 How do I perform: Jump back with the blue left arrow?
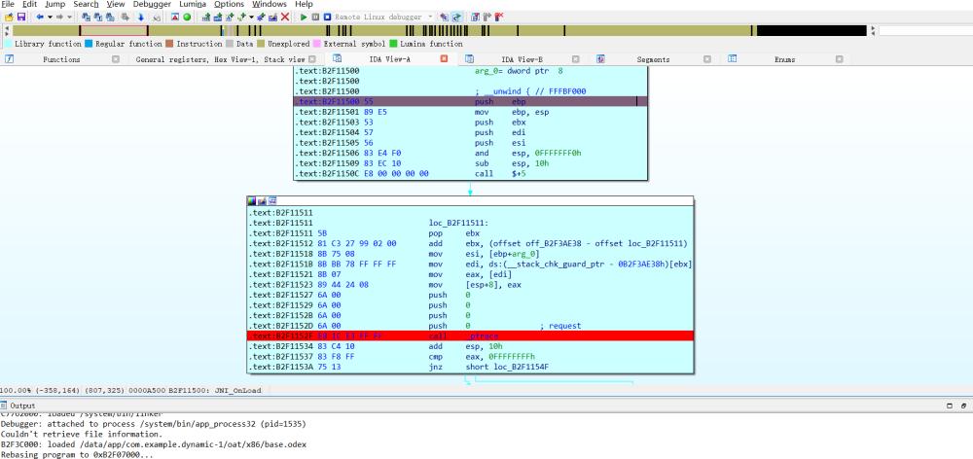pyautogui.click(x=40, y=18)
